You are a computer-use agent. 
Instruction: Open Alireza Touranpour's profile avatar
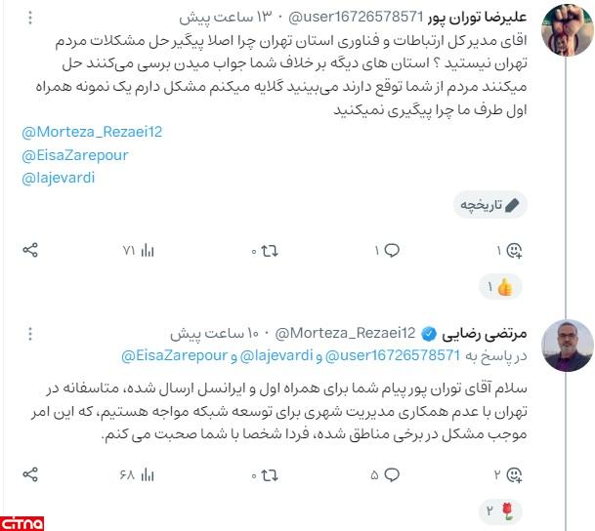[x=568, y=30]
